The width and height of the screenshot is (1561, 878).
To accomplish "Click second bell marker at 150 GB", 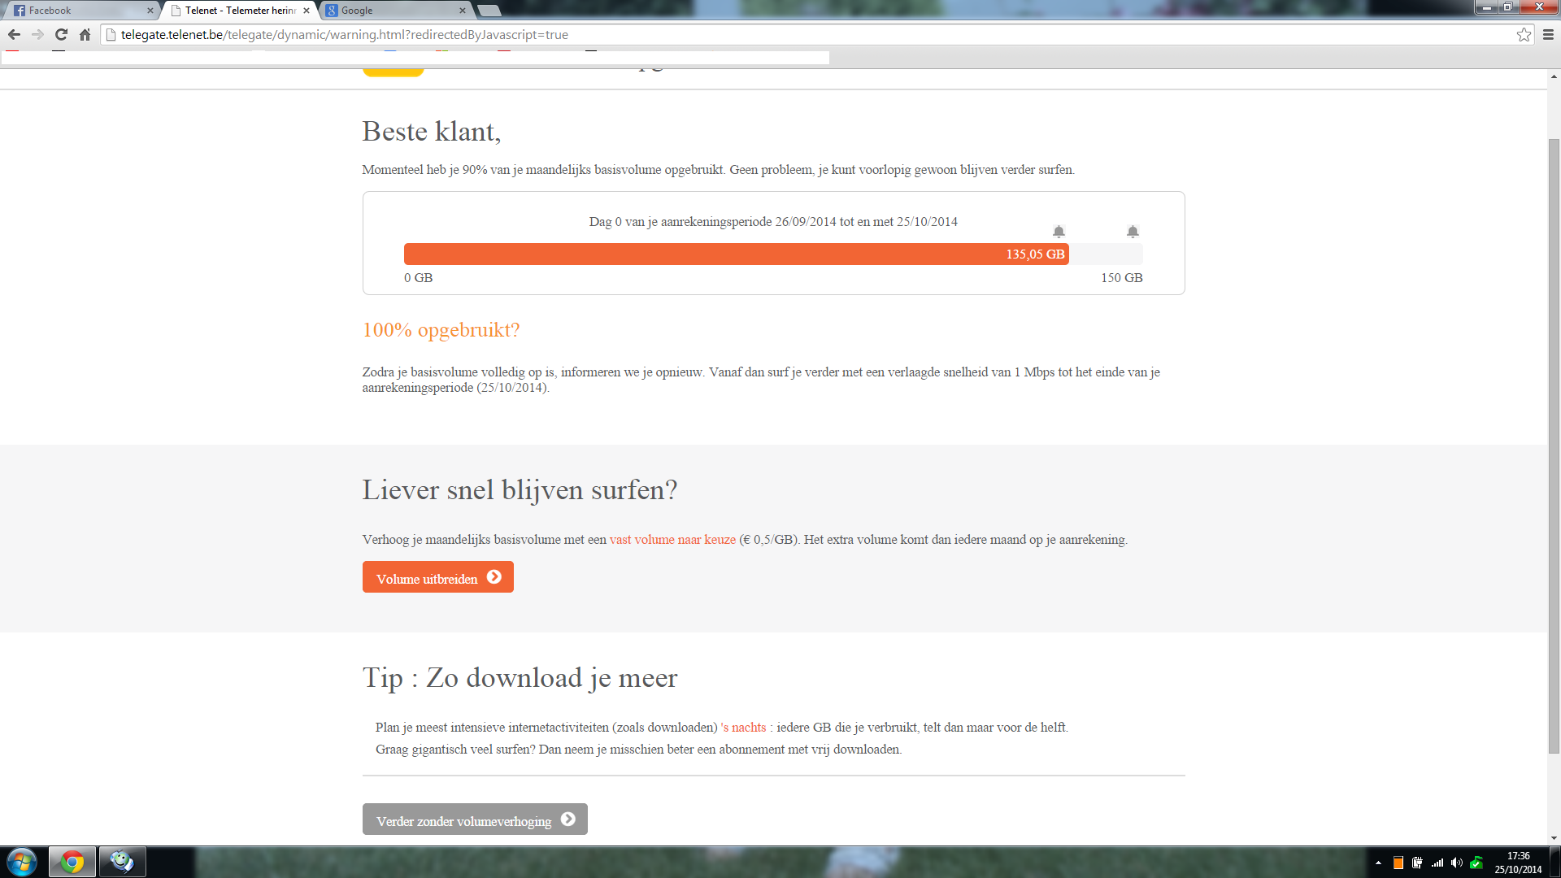I will 1133,232.
